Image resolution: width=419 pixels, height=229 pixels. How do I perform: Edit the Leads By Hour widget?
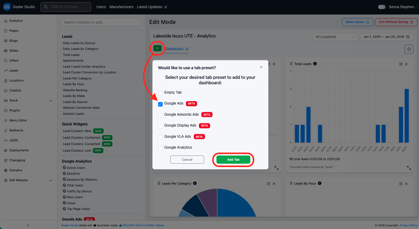401,184
